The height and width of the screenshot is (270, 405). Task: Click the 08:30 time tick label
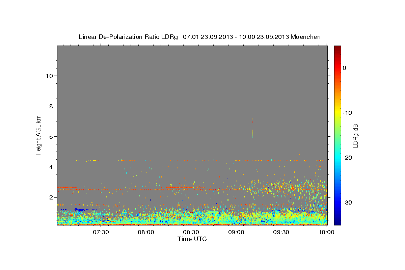[x=191, y=233]
